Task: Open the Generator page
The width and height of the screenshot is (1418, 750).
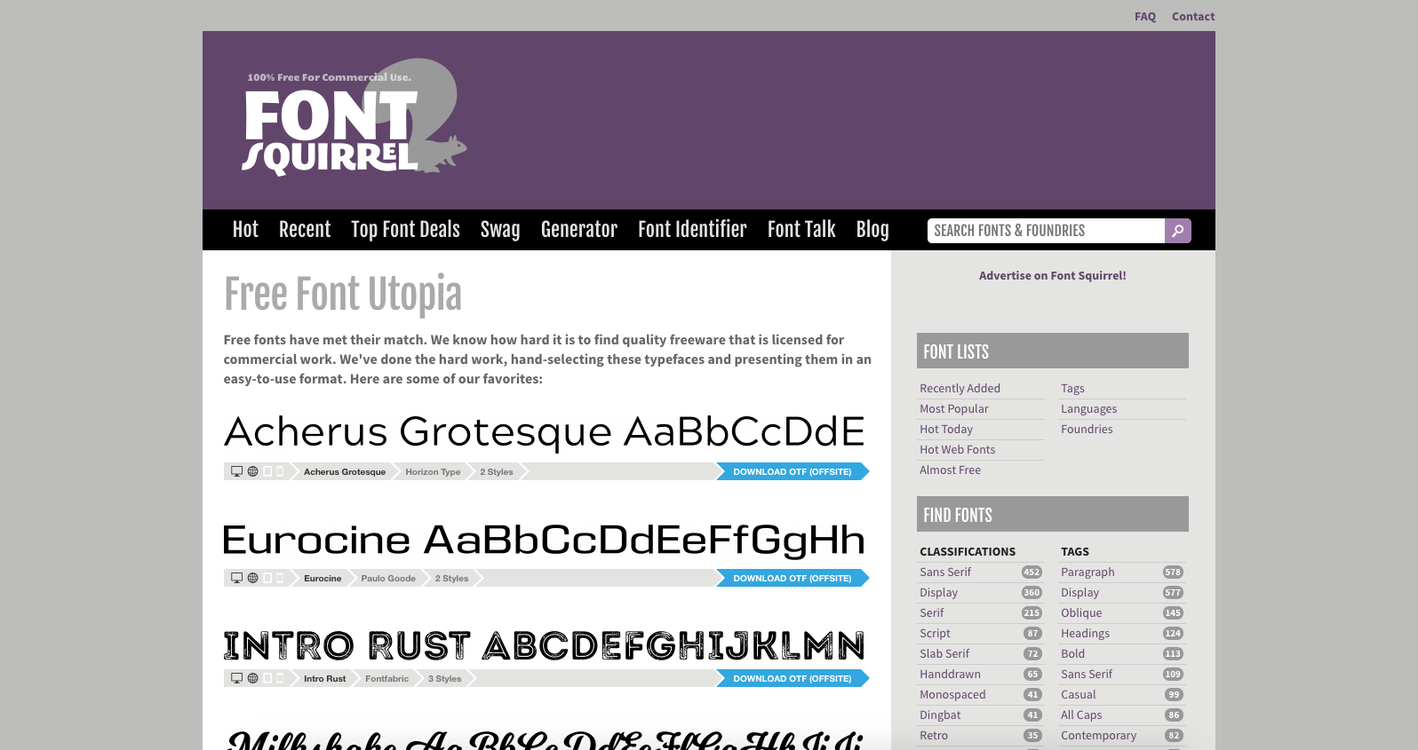Action: (x=579, y=230)
